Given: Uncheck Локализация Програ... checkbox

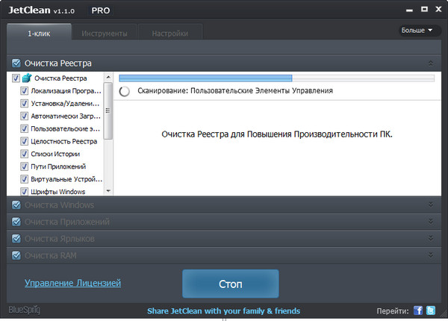Looking at the screenshot, I should 25,91.
